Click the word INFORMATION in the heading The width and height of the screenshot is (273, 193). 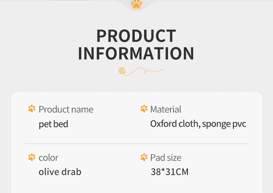click(x=136, y=54)
